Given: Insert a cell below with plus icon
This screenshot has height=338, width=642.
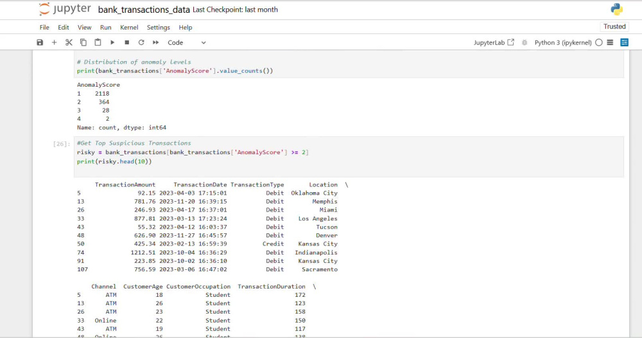Looking at the screenshot, I should pos(54,42).
